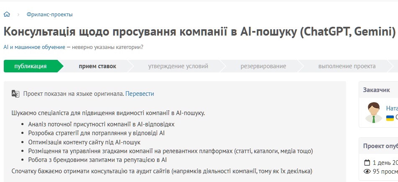Click неверно указаны категории? text
This screenshot has height=182, width=398.
point(107,47)
